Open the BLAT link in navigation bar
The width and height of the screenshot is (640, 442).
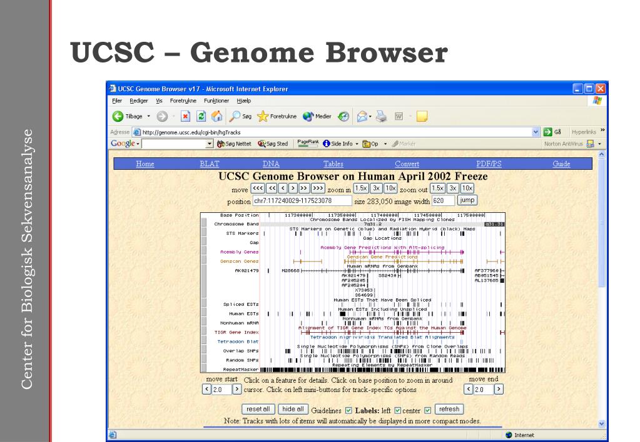point(210,164)
